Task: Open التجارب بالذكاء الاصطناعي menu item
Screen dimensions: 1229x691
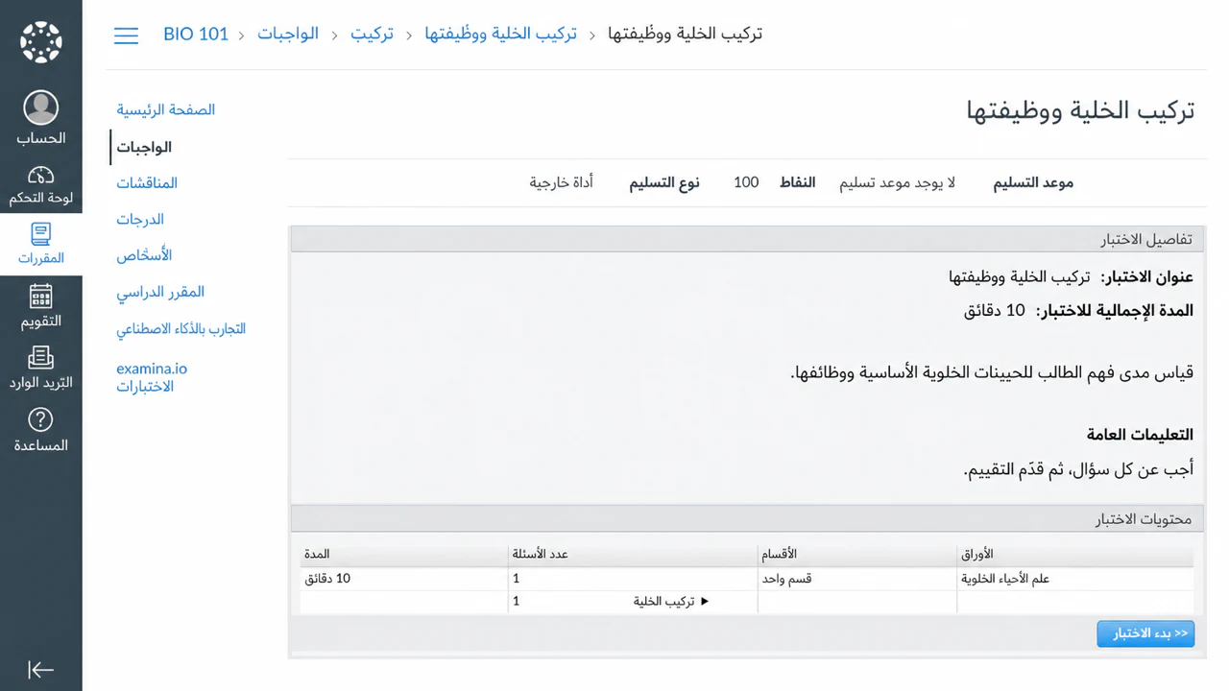Action: (x=181, y=328)
